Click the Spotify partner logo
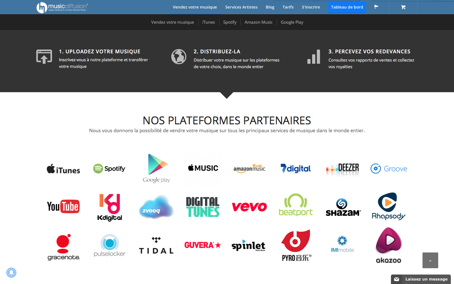Viewport: 454px width, 284px height. coord(109,169)
